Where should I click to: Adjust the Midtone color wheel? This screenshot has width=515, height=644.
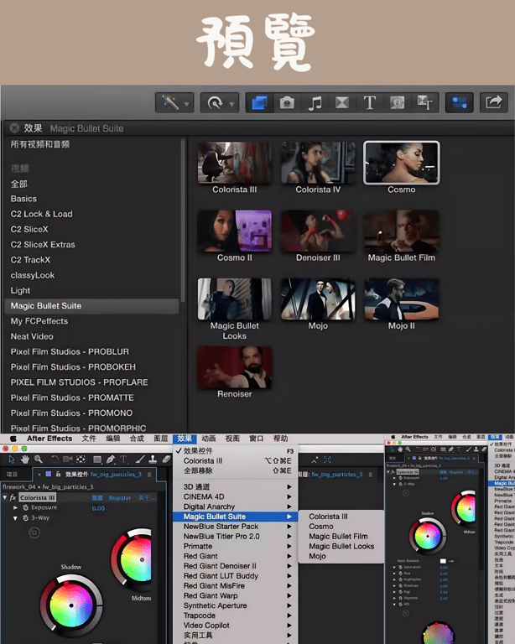pyautogui.click(x=131, y=560)
